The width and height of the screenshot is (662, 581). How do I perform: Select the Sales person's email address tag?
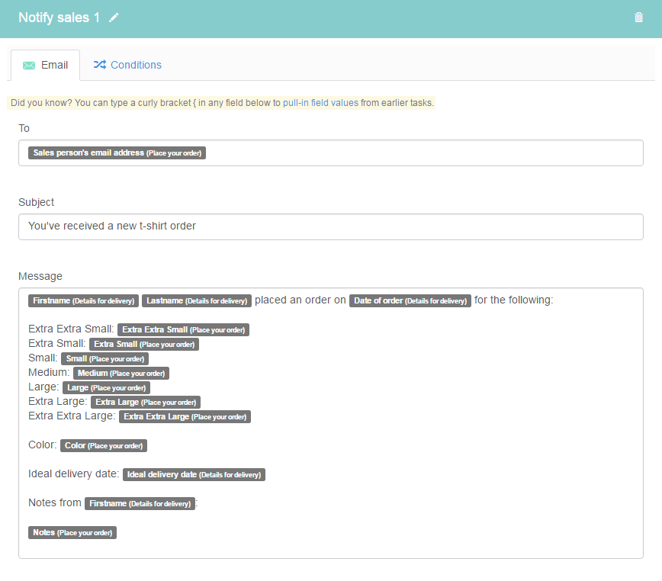pyautogui.click(x=117, y=152)
